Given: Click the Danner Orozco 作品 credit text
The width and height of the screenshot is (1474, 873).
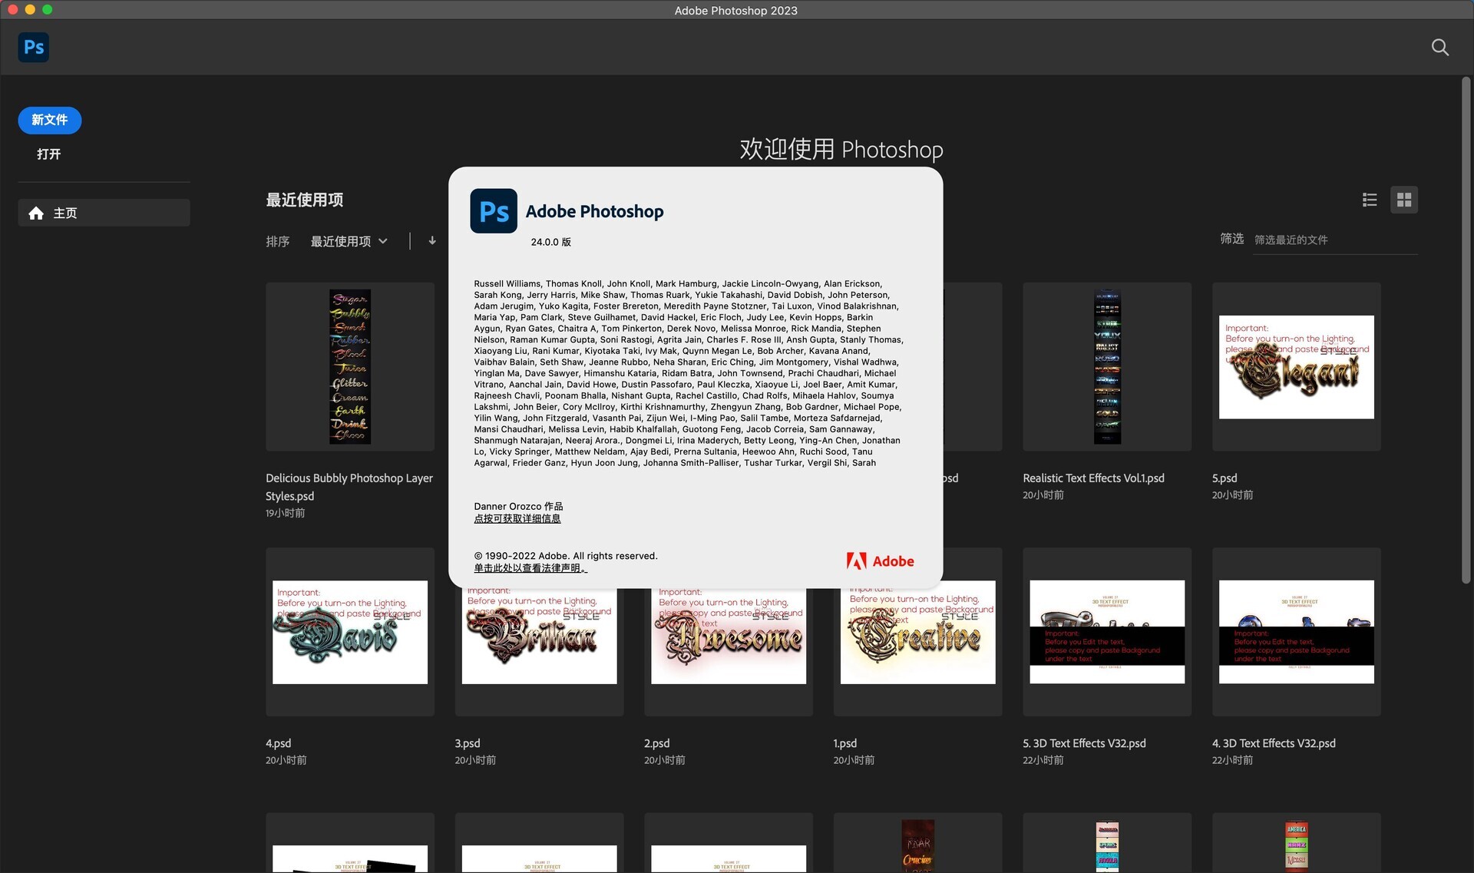Looking at the screenshot, I should 518,506.
